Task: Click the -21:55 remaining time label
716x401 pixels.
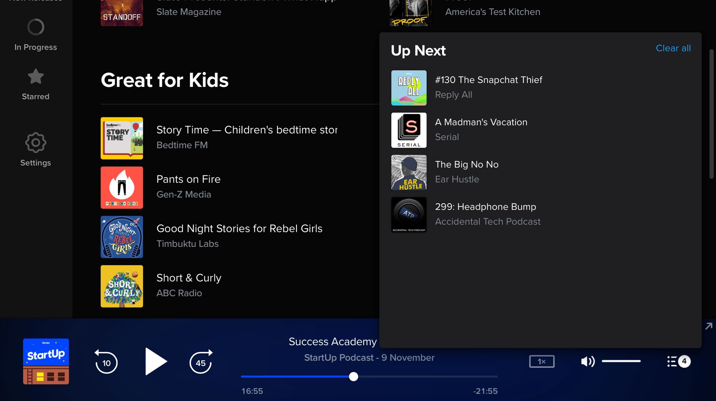Action: coord(485,391)
